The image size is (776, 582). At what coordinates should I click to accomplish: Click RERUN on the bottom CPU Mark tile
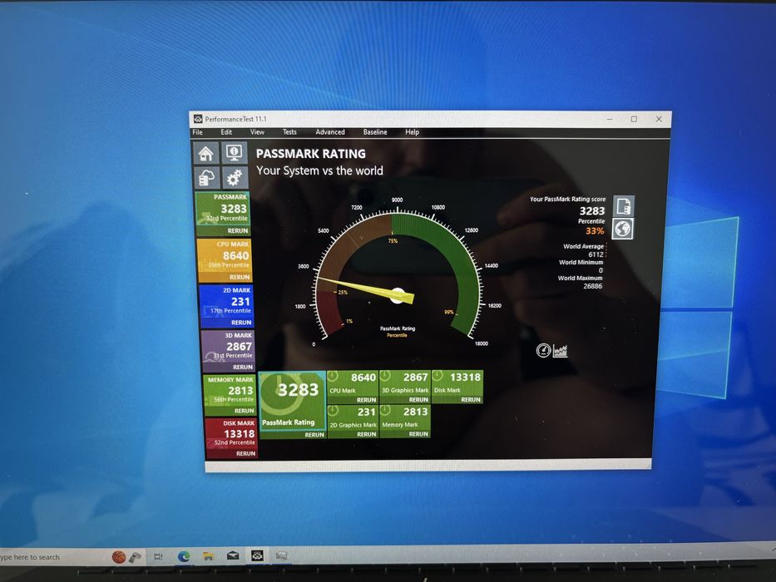[366, 400]
